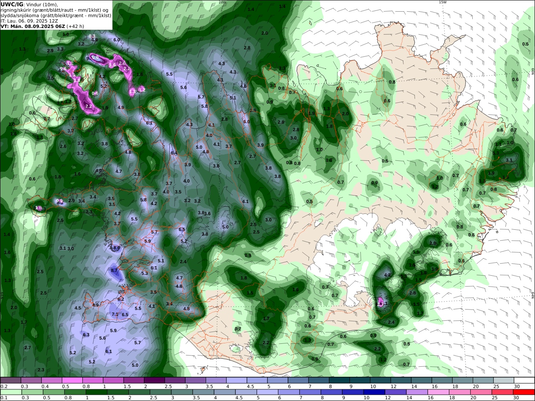Click the "IT: Lau. 06. 09. 2025 12Z" line
Screen dimensions: 535x401
click(29, 21)
